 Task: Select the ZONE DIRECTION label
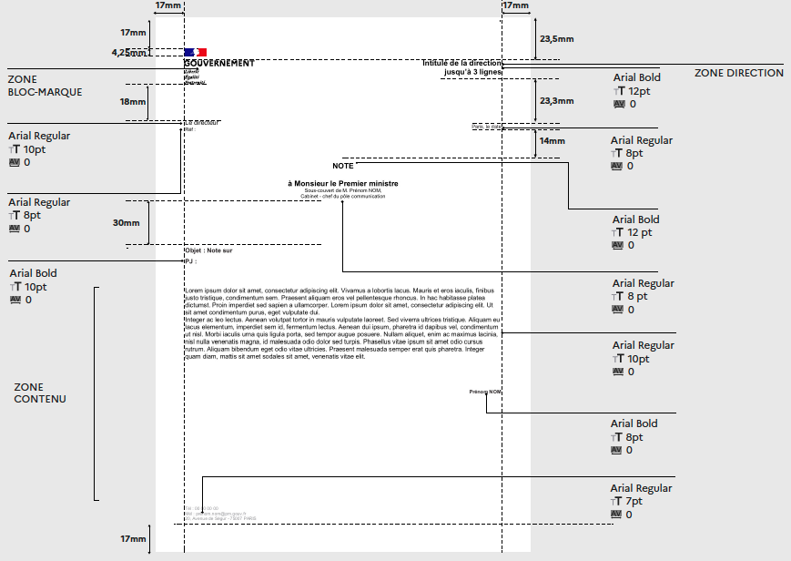click(738, 73)
